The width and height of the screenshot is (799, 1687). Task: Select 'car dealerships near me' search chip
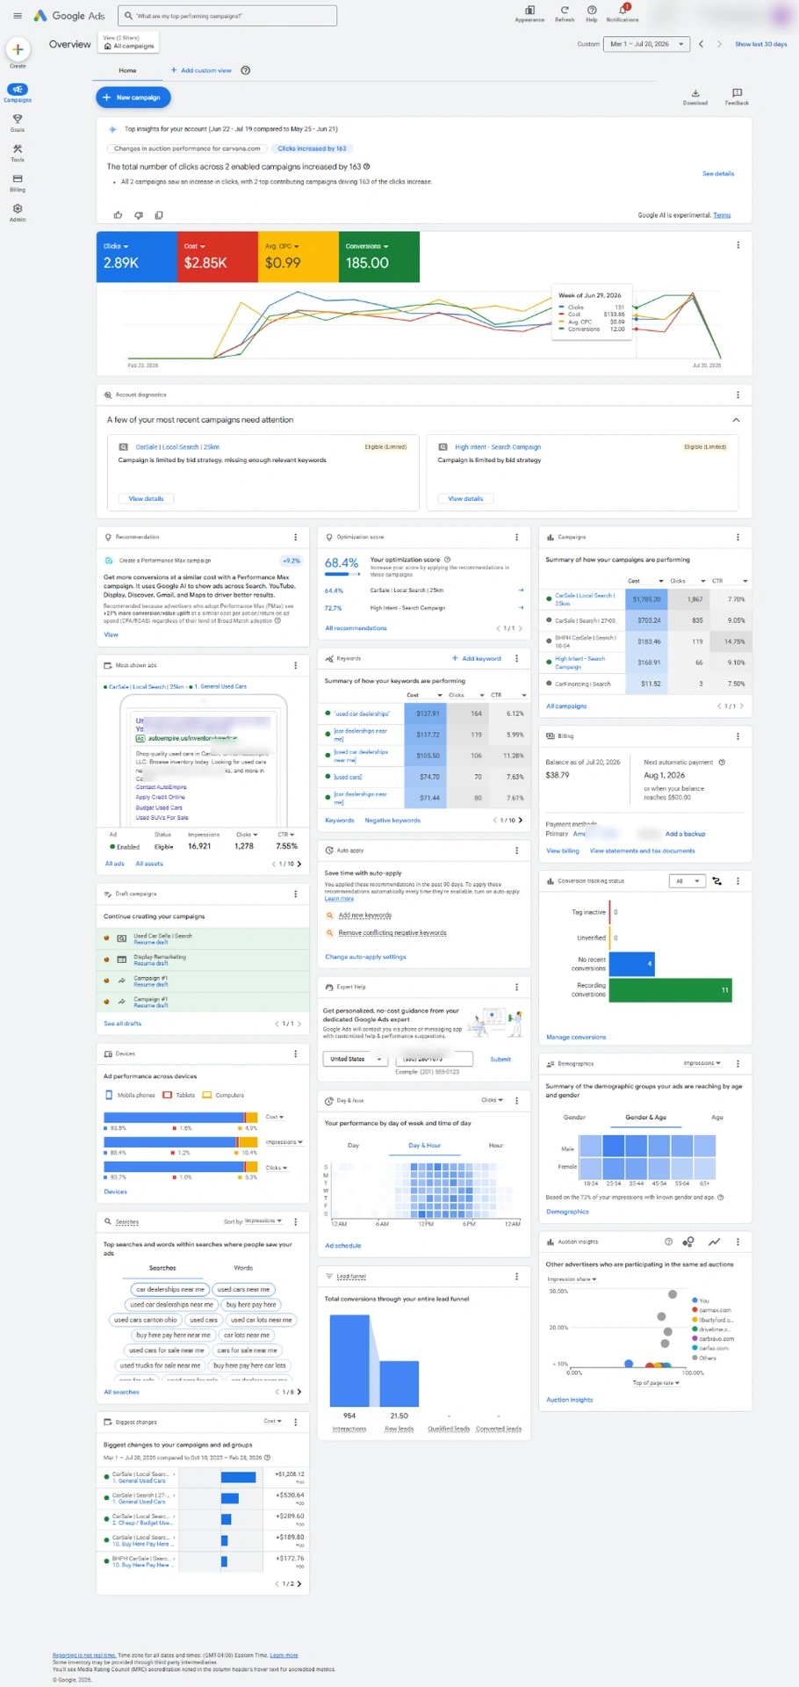pos(170,1290)
